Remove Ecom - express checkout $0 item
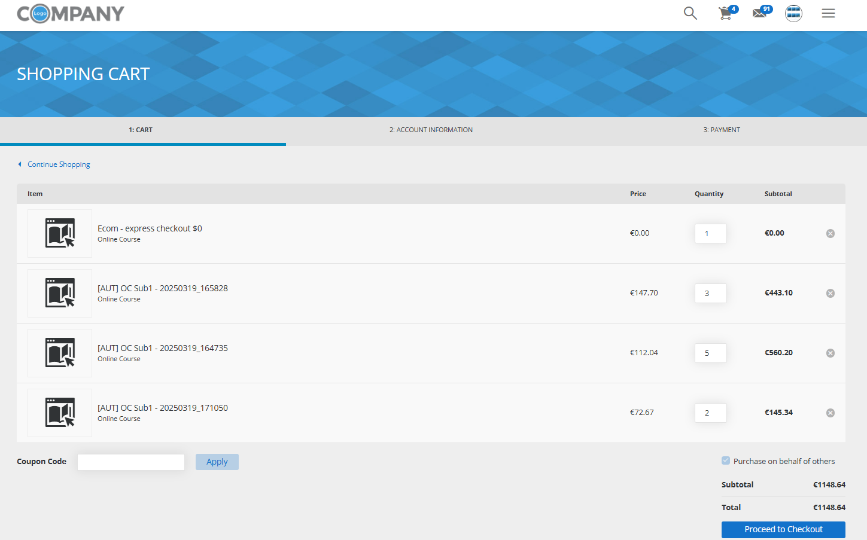The image size is (867, 540). tap(830, 234)
